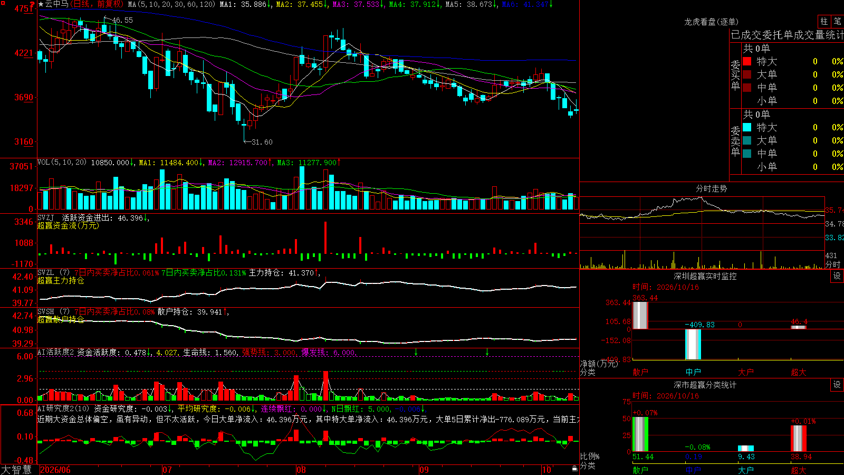Click the MA(5,10,20,30,60,120) indicator label
Screen dimensions: 844x475
tap(171, 4)
